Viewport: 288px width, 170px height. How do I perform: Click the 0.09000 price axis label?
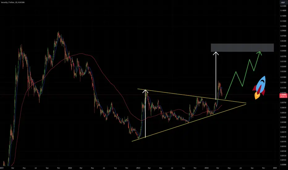(283, 31)
